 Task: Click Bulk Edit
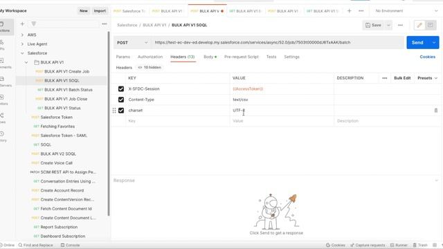click(x=402, y=78)
